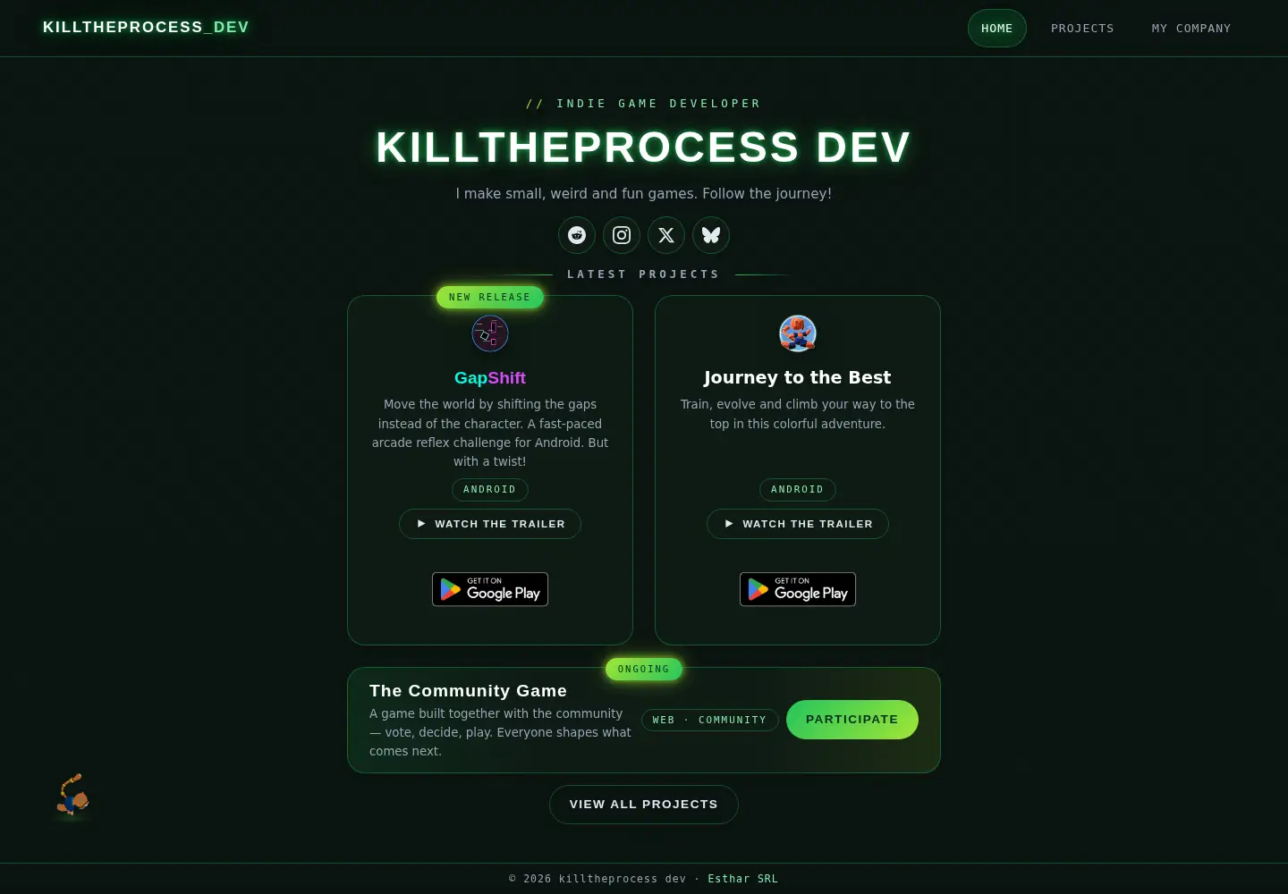This screenshot has width=1288, height=894.
Task: Click the Indie Game Developer tagline
Action: [644, 104]
